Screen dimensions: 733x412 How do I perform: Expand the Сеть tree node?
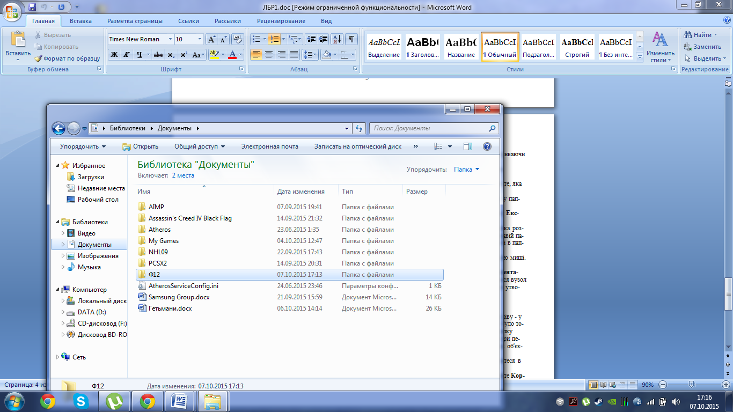58,357
